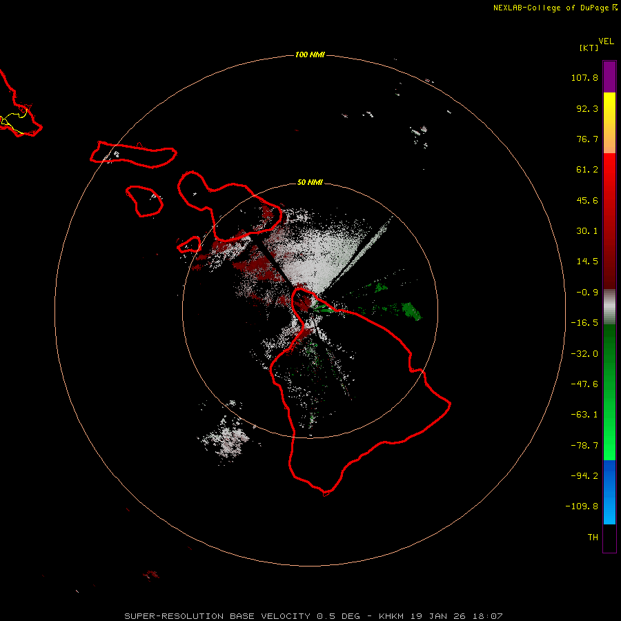Select the 107.8 velocity scale value

[584, 77]
